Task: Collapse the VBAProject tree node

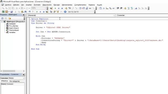Action: tap(2, 22)
